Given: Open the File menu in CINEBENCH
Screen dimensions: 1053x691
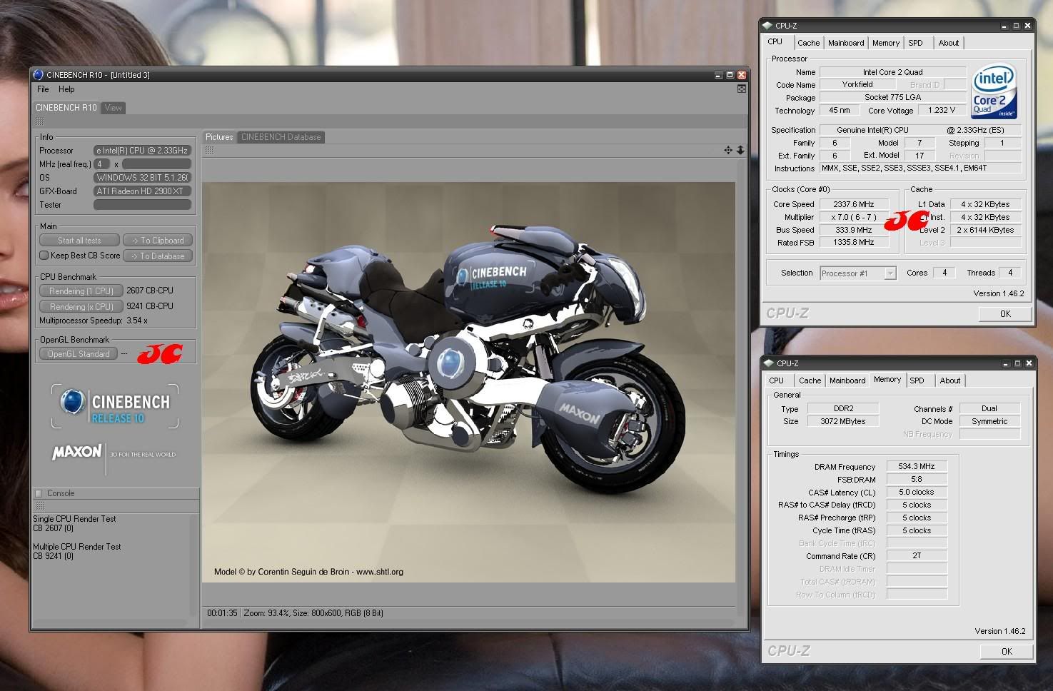Looking at the screenshot, I should [43, 89].
